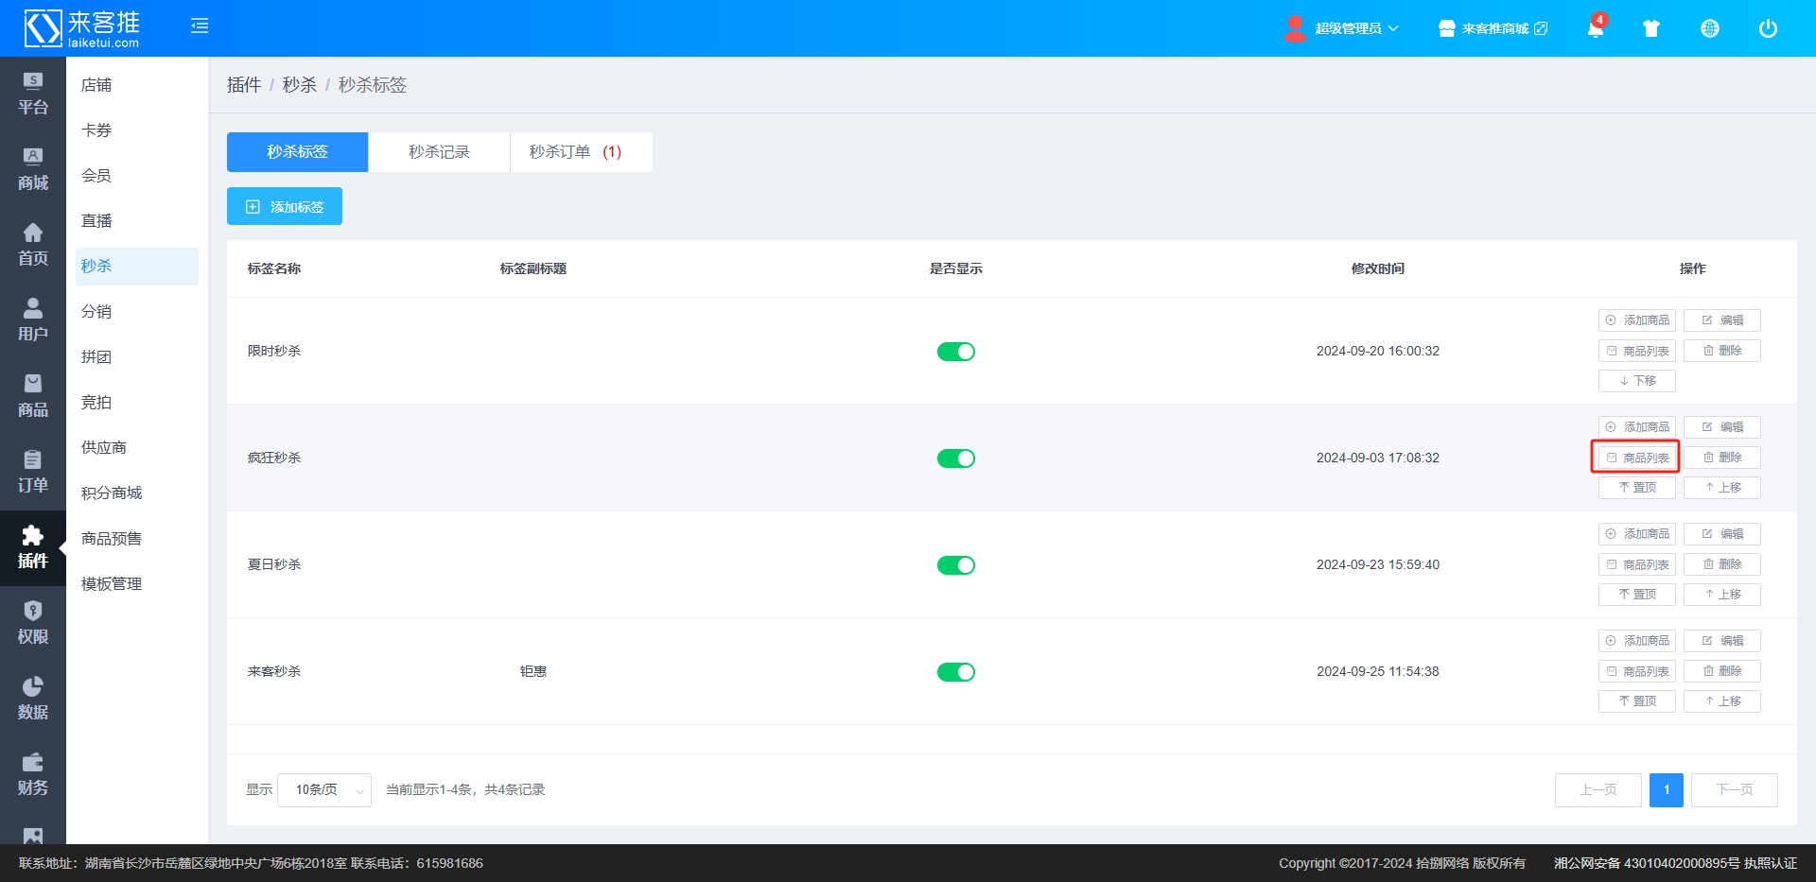Click the 添加标签 button
This screenshot has height=882, width=1816.
285,206
